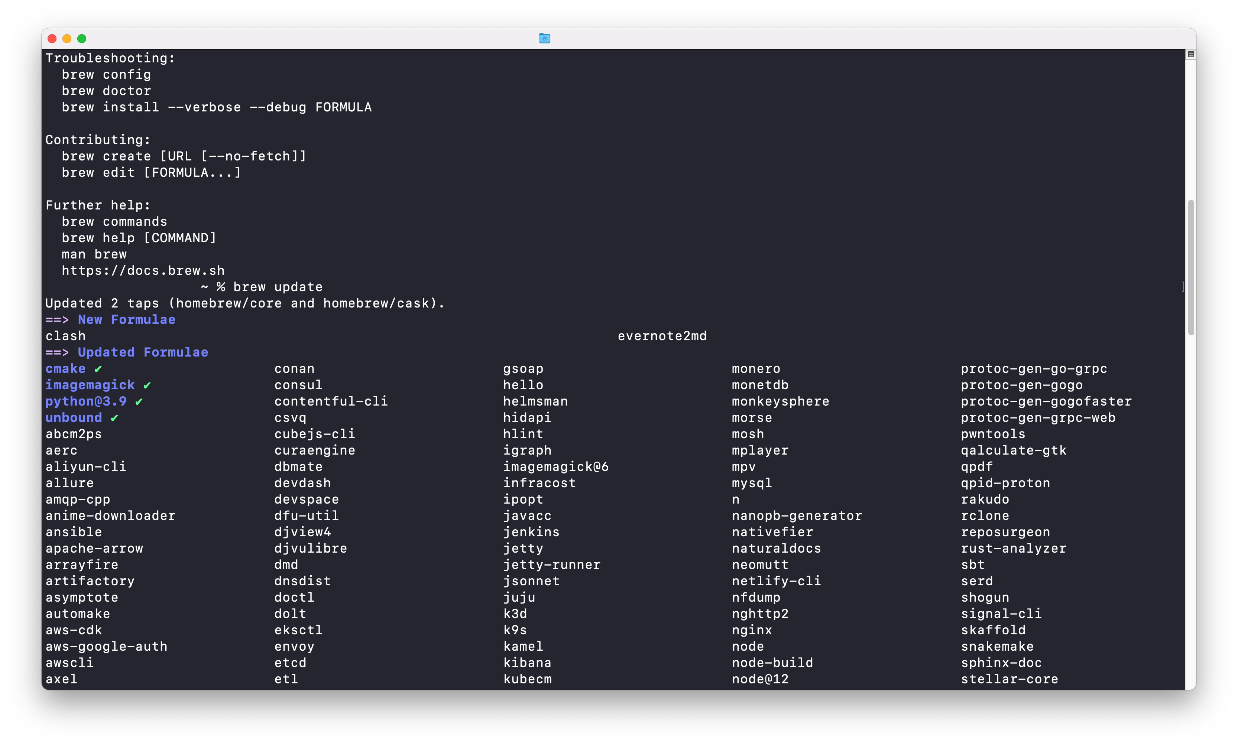
Task: Select the 'jenkins' formula entry
Action: tap(531, 532)
